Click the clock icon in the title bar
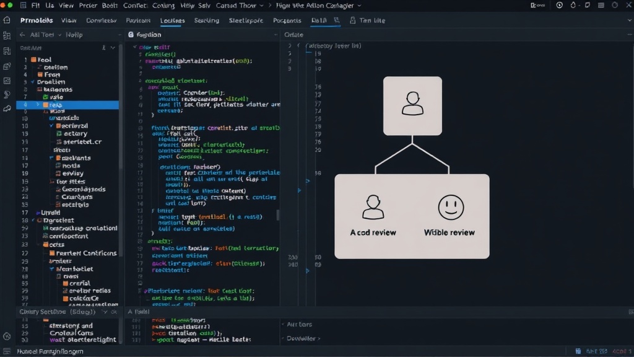The width and height of the screenshot is (634, 357). (559, 5)
